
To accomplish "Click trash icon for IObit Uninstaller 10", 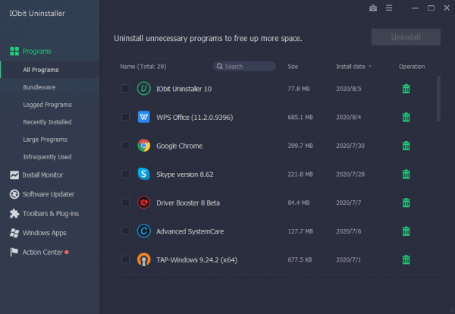I will coord(406,89).
